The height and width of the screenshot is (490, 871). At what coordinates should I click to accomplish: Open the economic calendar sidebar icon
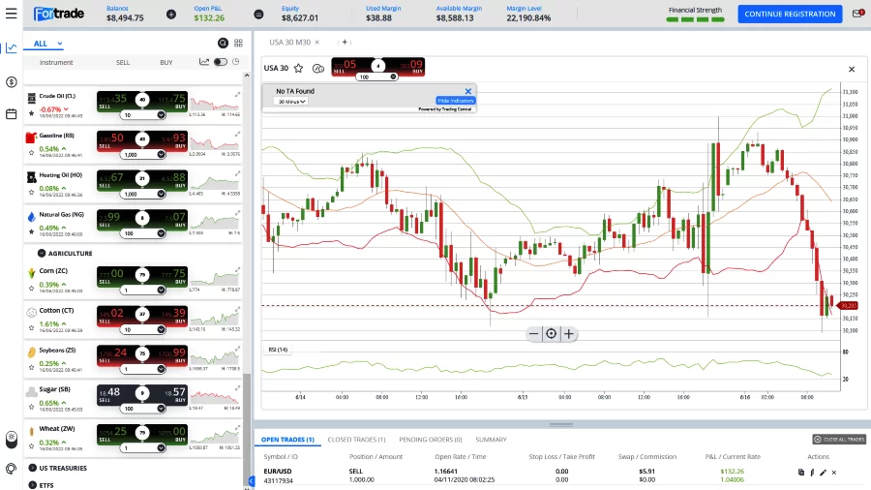(x=11, y=113)
